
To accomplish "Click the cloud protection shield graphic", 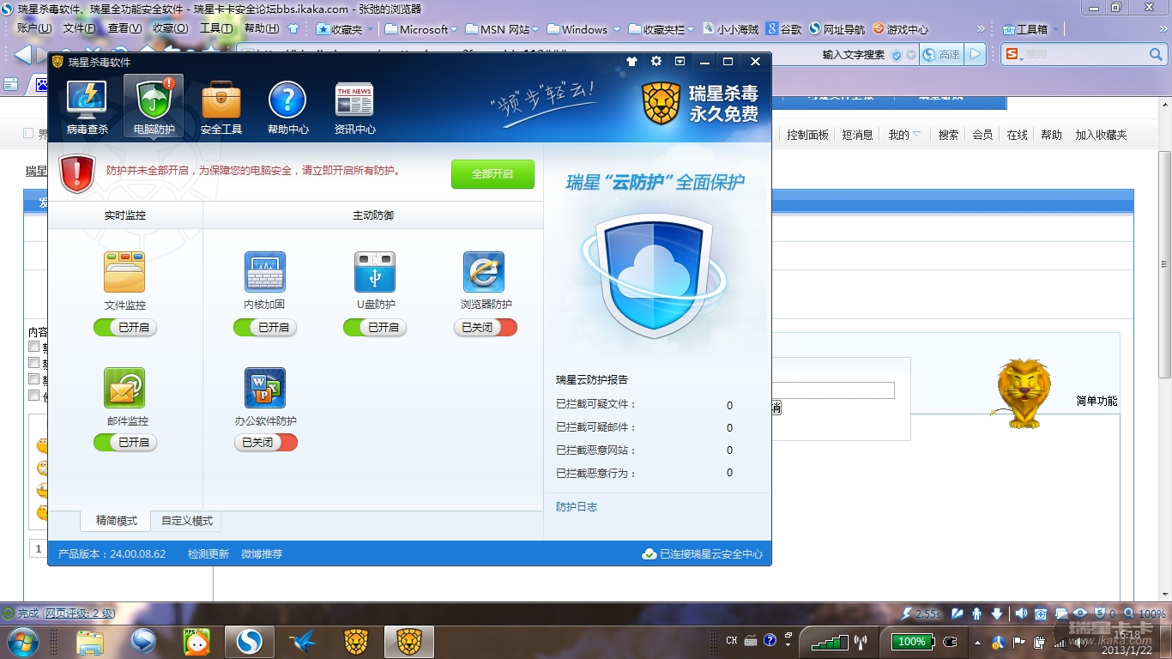I will coord(654,275).
